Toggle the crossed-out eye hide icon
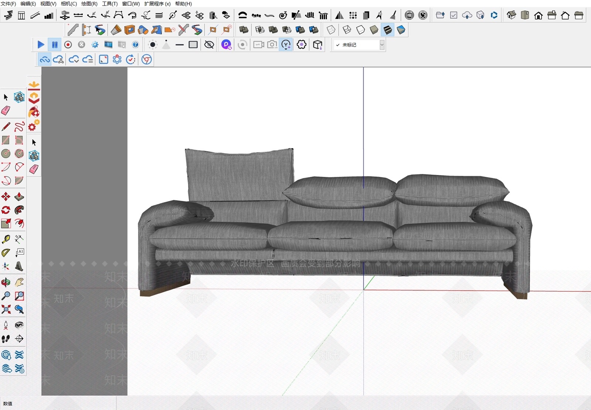This screenshot has height=410, width=591. tap(209, 45)
